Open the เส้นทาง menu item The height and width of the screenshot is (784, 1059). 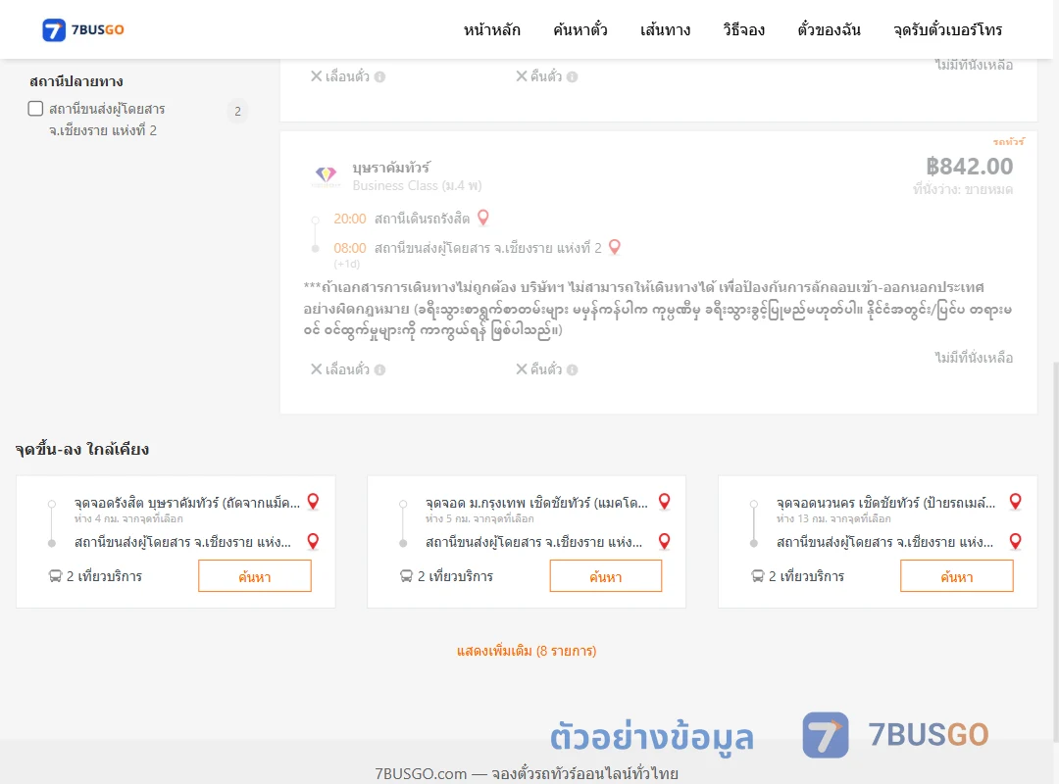665,29
